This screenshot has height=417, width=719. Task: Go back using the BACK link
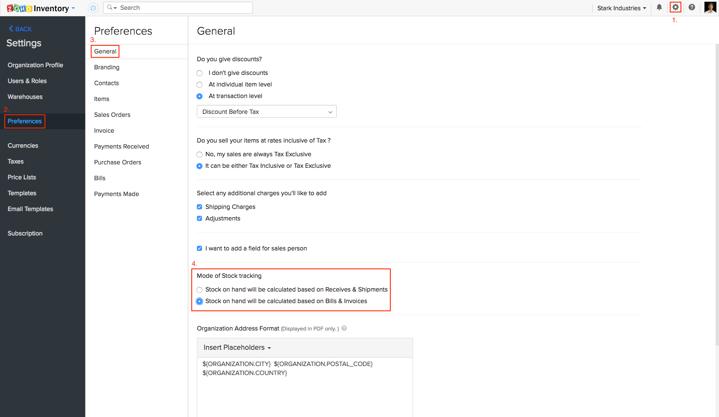coord(20,29)
